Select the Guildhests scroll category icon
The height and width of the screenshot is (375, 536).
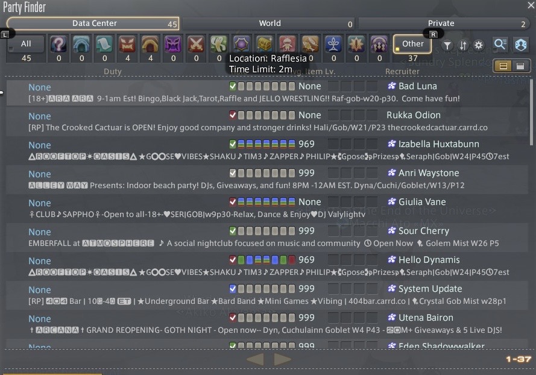coord(104,45)
